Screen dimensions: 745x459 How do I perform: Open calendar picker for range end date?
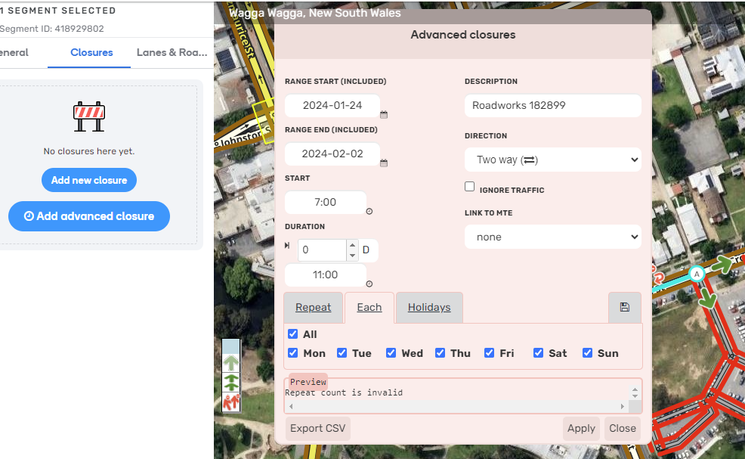click(384, 163)
